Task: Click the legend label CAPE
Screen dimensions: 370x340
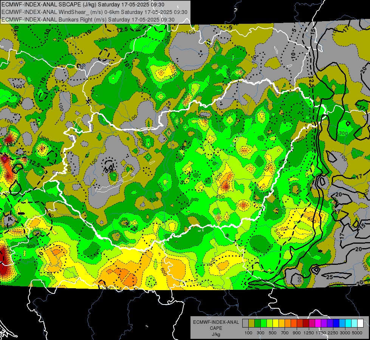Action: tap(216, 328)
